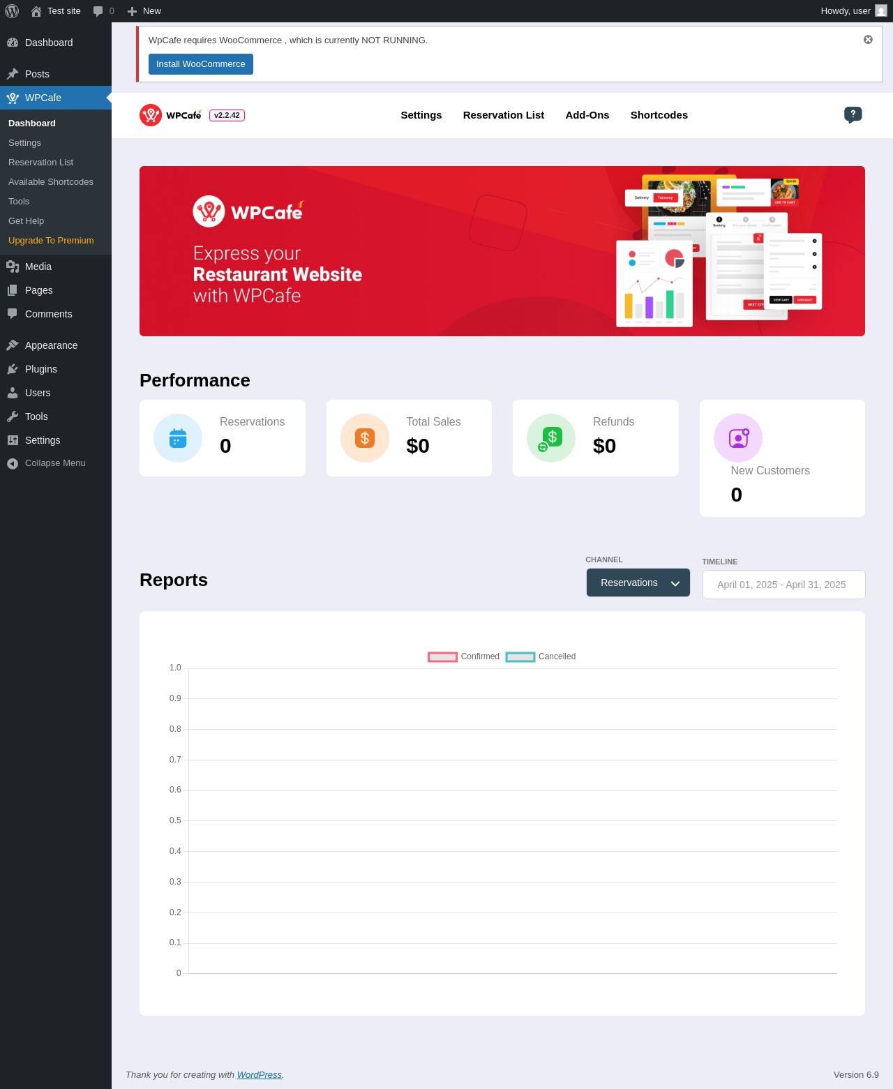The width and height of the screenshot is (893, 1089).
Task: Click the WPCafe restaurant website banner
Action: click(502, 251)
